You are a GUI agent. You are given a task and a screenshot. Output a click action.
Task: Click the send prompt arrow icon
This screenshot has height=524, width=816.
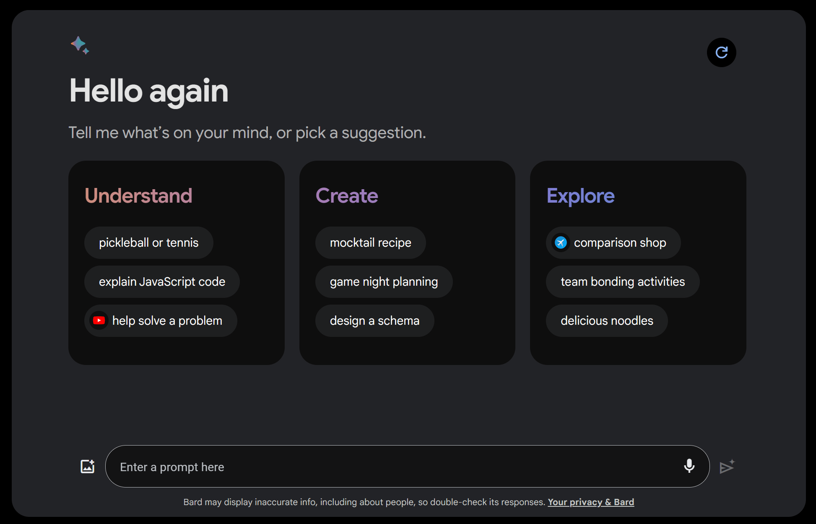click(x=727, y=467)
